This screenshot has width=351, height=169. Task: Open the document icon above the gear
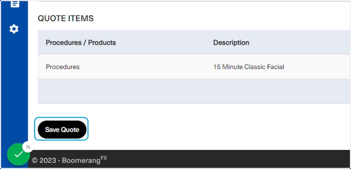15,4
